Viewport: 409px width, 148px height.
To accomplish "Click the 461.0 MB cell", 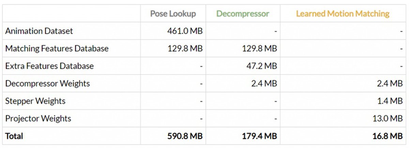I will pos(185,31).
